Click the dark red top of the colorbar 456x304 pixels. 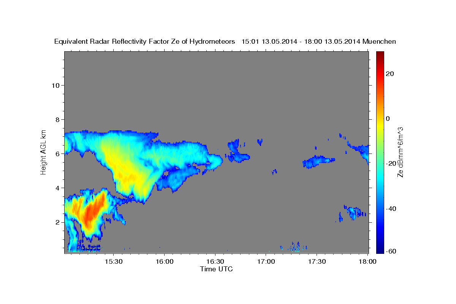pyautogui.click(x=380, y=54)
